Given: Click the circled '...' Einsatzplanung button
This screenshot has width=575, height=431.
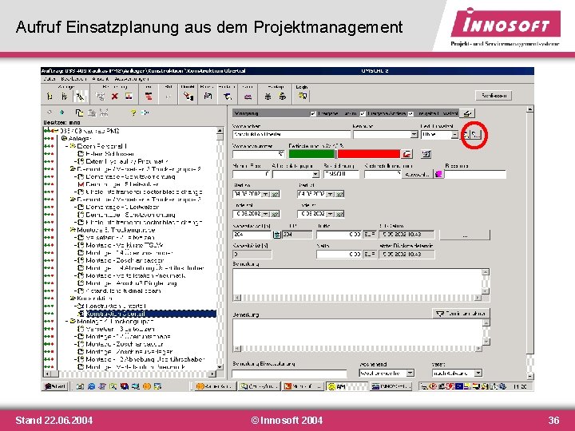Looking at the screenshot, I should click(476, 135).
